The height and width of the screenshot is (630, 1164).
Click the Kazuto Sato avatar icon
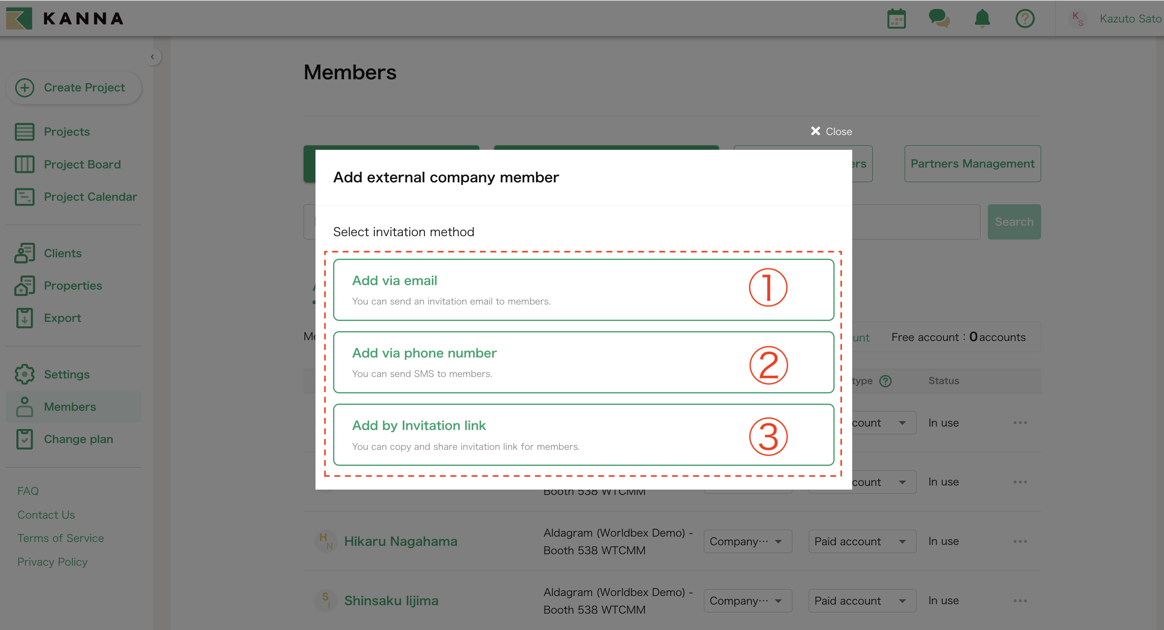pyautogui.click(x=1077, y=19)
